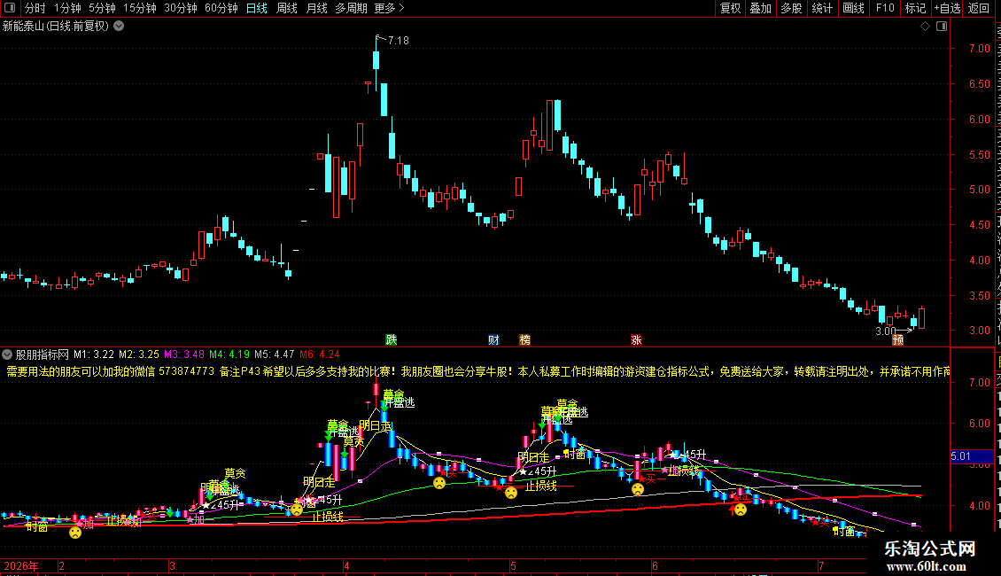Switch to the 周线 weekly chart

coord(287,8)
